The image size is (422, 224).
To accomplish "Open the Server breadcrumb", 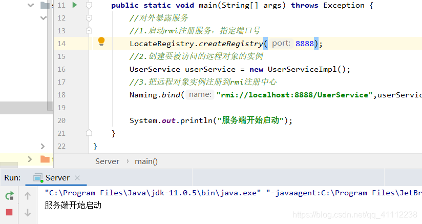I will pos(107,161).
